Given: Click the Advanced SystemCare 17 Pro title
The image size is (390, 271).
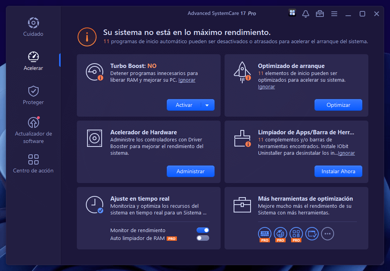Looking at the screenshot, I should tap(222, 13).
